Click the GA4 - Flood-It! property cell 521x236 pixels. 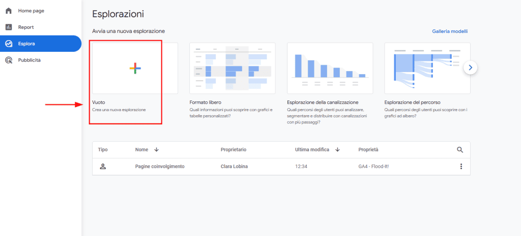point(373,166)
